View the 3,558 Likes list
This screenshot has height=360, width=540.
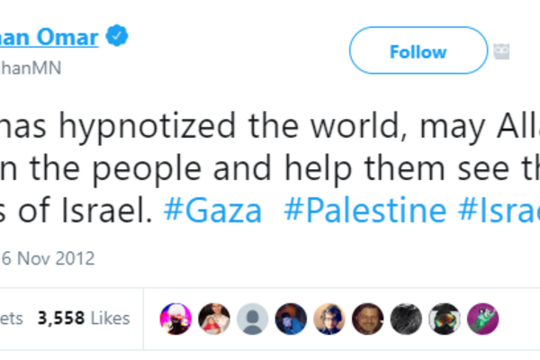point(84,318)
